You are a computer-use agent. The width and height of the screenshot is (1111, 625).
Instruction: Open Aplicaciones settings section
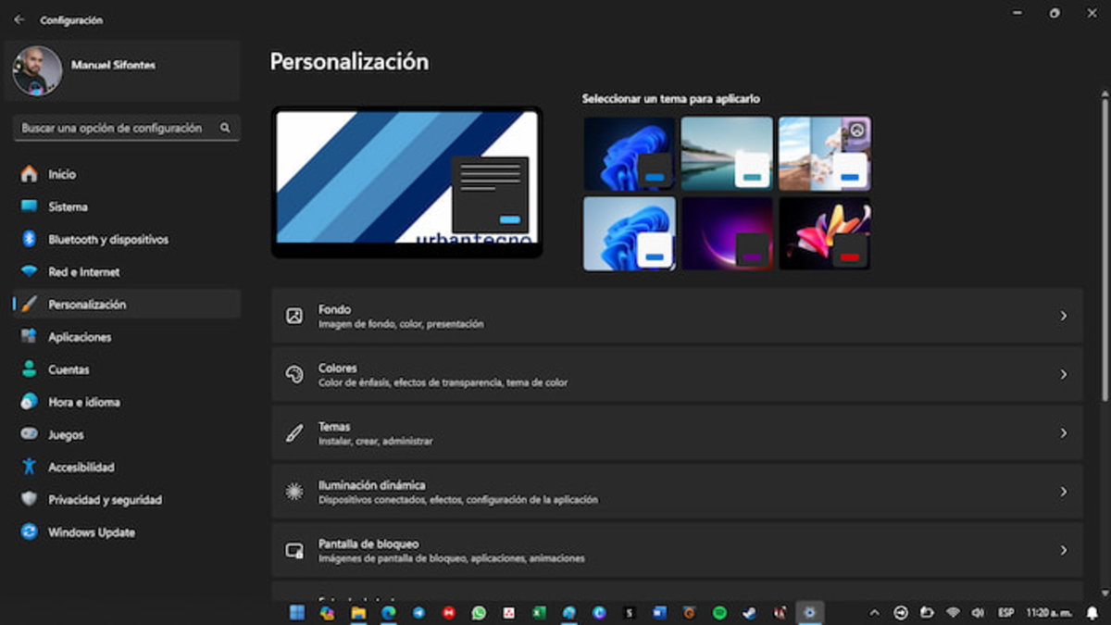point(127,337)
